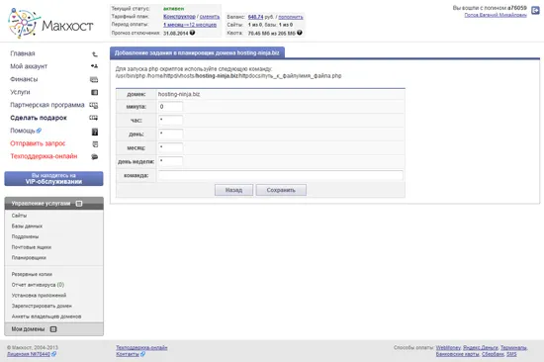Click the external link icon after Контакты
Screen dimensions: 544x362
click(x=143, y=354)
